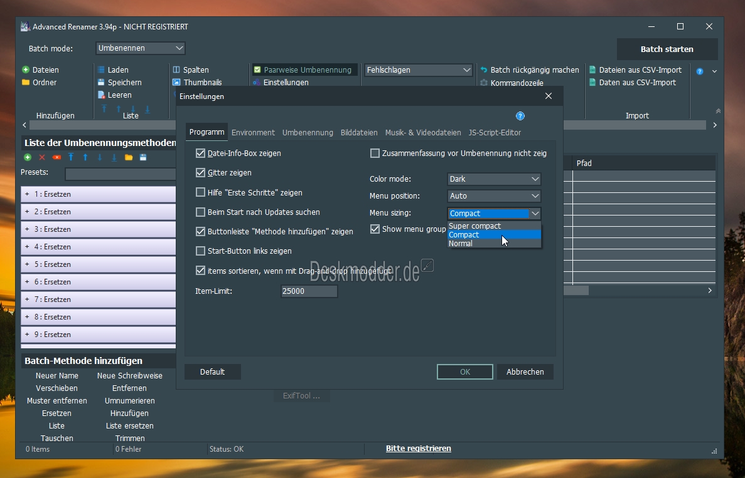The width and height of the screenshot is (745, 478).
Task: Switch to the Umbenennung tab
Action: tap(308, 133)
